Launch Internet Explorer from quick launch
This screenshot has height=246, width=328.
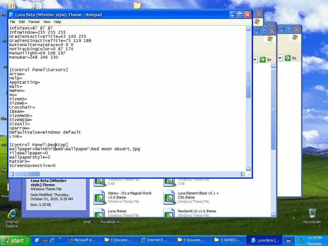[52, 241]
